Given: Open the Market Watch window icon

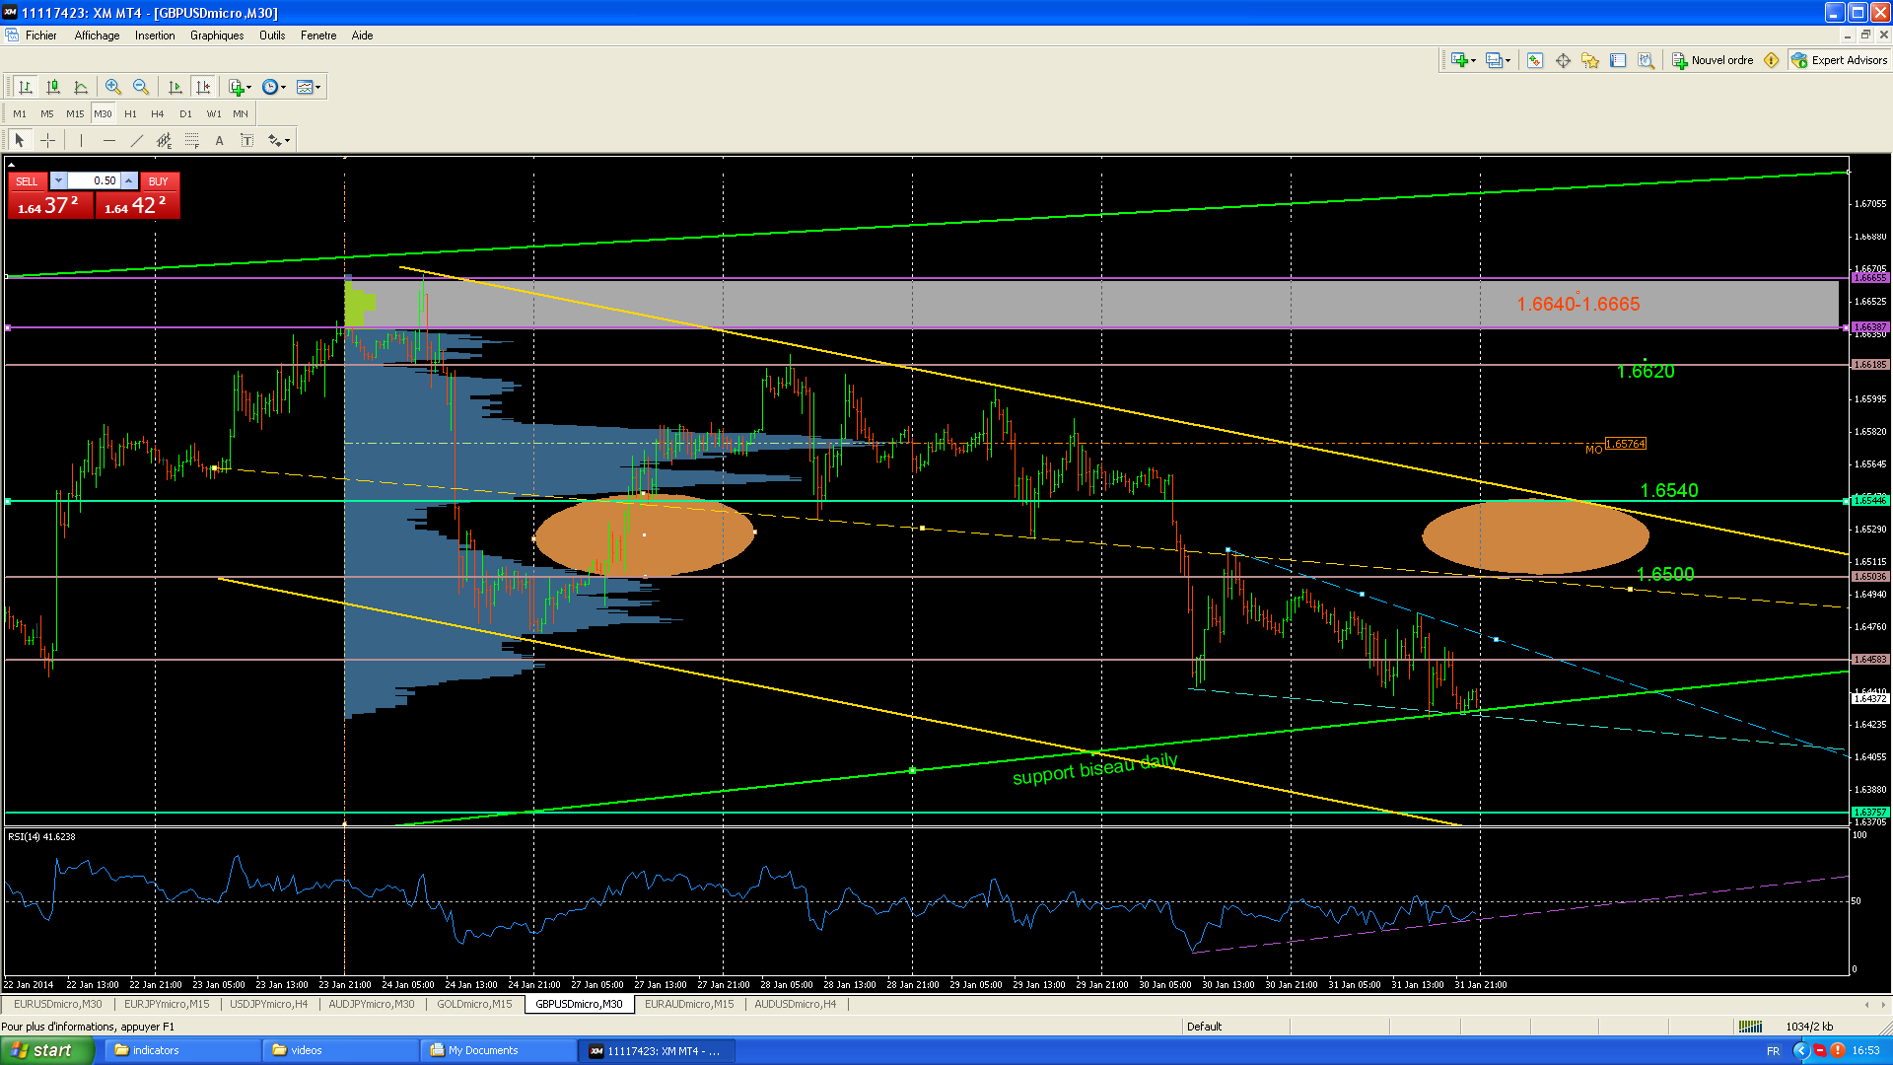Looking at the screenshot, I should (1535, 60).
